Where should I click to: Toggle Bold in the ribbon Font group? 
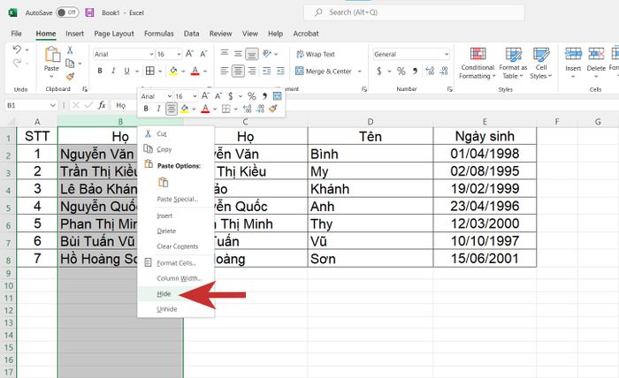tap(100, 71)
